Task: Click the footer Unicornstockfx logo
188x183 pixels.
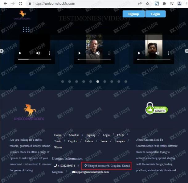Action: point(29,112)
